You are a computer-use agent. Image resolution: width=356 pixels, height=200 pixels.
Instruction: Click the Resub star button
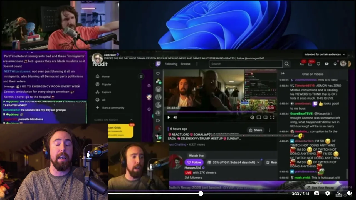tap(271, 162)
